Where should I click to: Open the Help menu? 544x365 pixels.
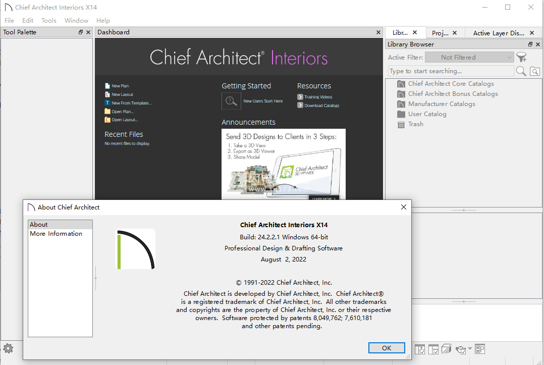tap(103, 21)
